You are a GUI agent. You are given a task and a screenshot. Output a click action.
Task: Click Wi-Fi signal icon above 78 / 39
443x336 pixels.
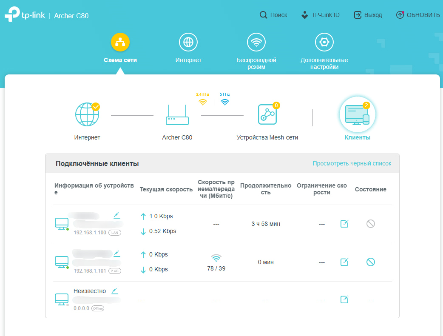coord(216,258)
